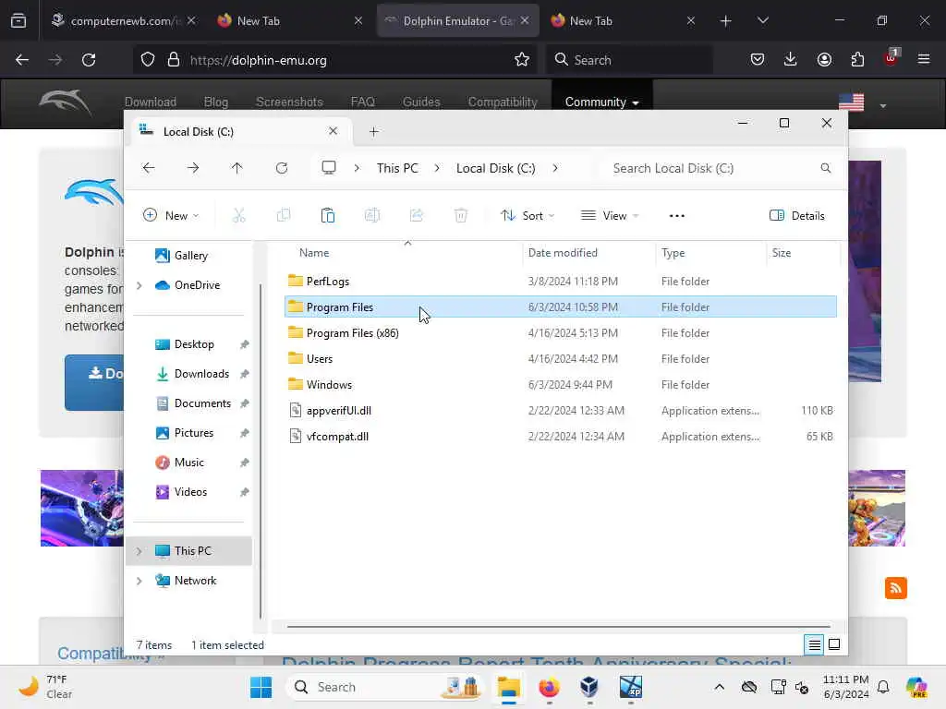List all Firefox tabs with the chevron

(x=762, y=20)
